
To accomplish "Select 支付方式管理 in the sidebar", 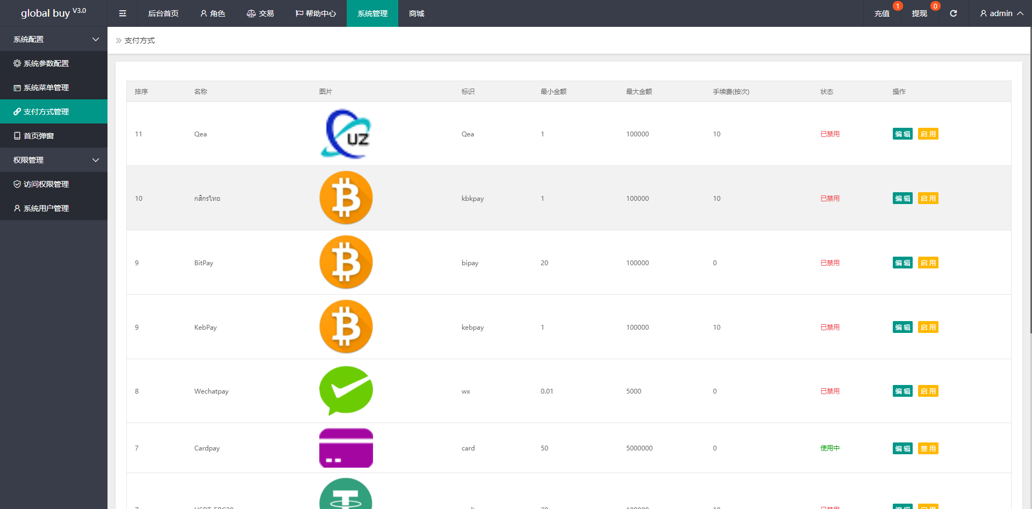I will (x=54, y=112).
